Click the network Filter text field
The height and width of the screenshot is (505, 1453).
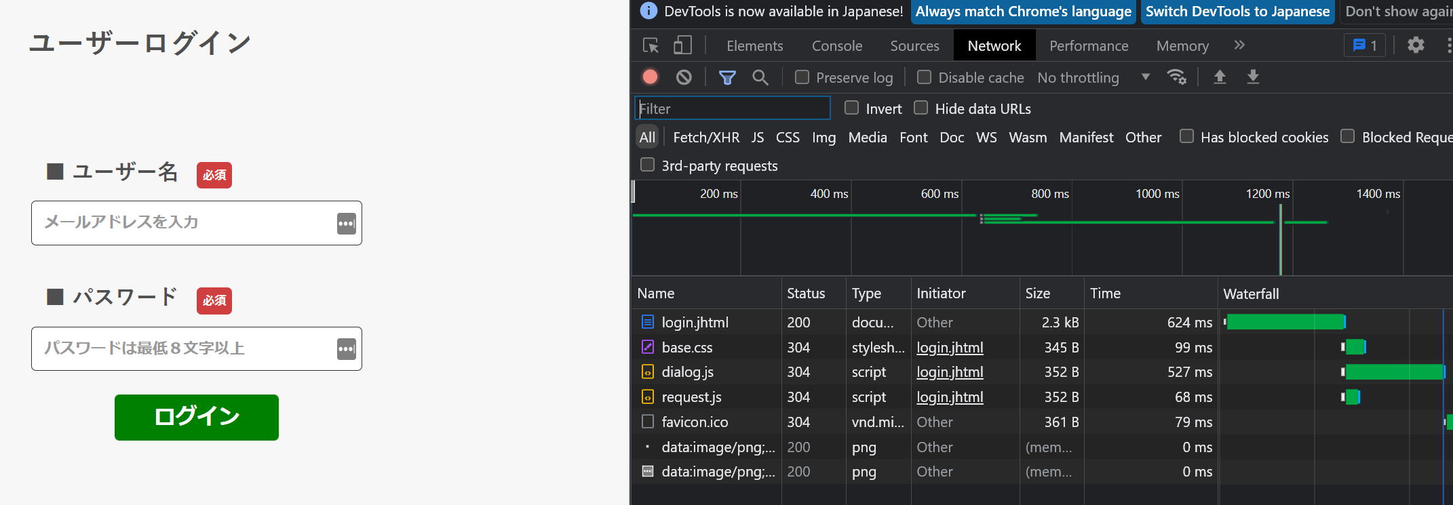pos(733,108)
